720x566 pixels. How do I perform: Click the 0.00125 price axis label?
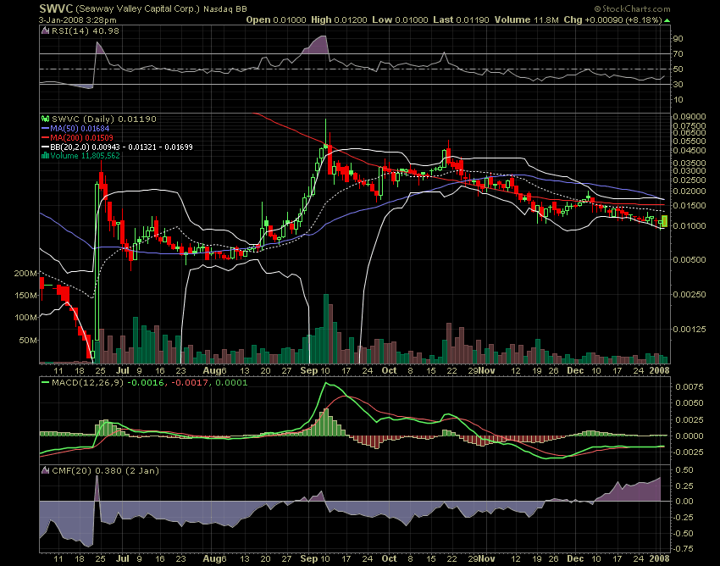coord(690,329)
